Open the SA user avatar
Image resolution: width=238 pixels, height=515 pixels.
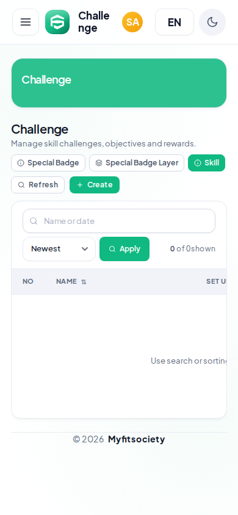pyautogui.click(x=132, y=22)
